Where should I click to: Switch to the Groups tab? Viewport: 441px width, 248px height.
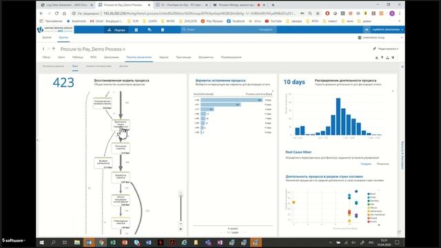point(63,37)
